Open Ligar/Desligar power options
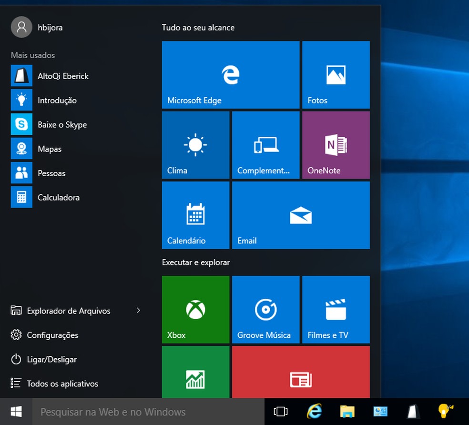 click(x=51, y=359)
